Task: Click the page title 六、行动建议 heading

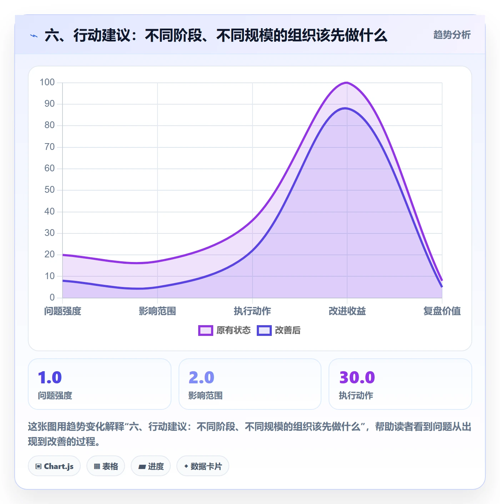Action: [x=216, y=35]
